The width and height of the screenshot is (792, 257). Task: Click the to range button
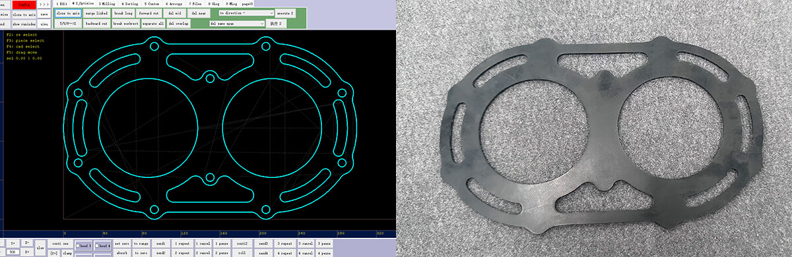pyautogui.click(x=141, y=243)
